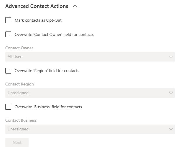178x152 pixels.
Task: Click the Contact Owner field heading
Action: point(19,48)
